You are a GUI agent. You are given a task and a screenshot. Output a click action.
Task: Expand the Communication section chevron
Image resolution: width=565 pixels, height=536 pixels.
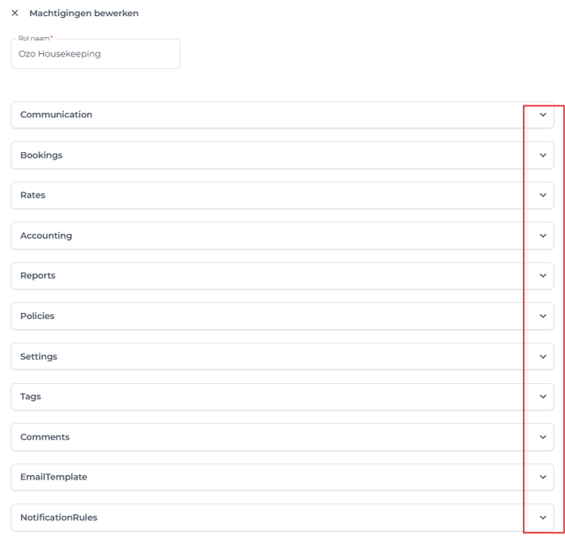tap(542, 115)
